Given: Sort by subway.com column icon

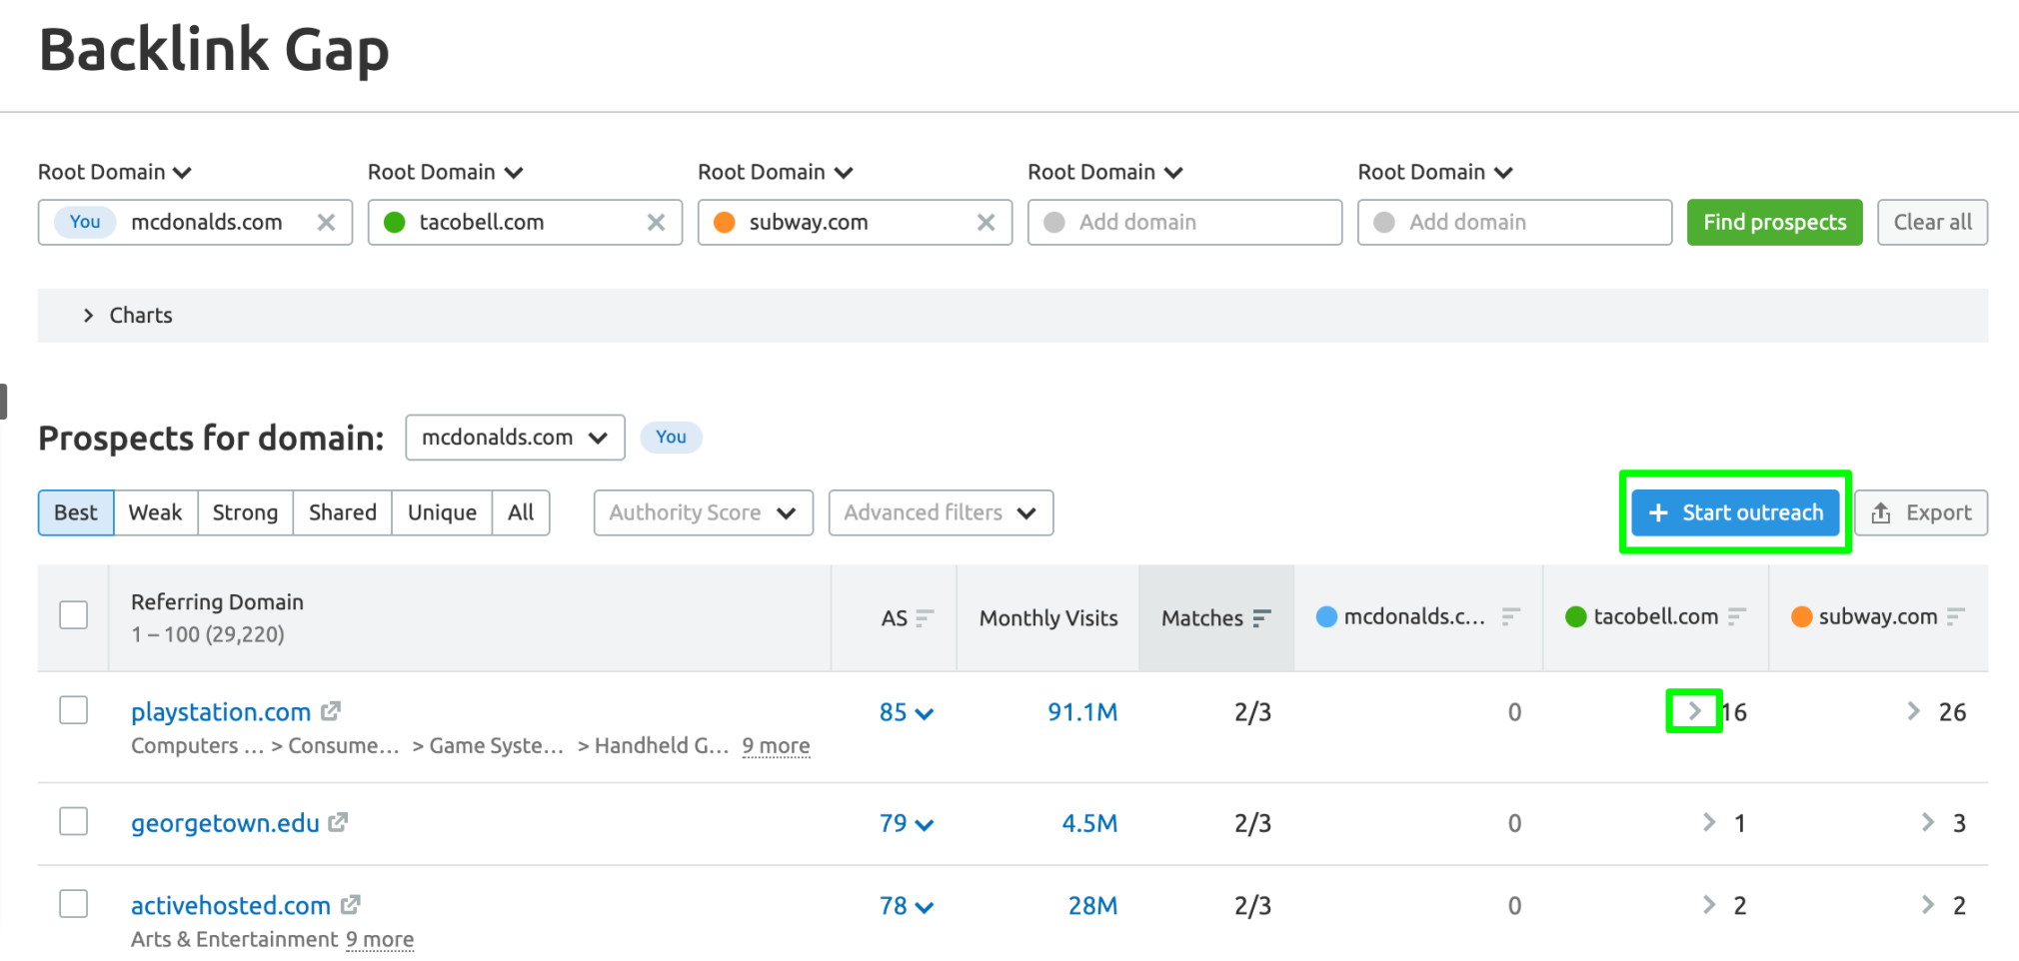Looking at the screenshot, I should (x=1956, y=616).
